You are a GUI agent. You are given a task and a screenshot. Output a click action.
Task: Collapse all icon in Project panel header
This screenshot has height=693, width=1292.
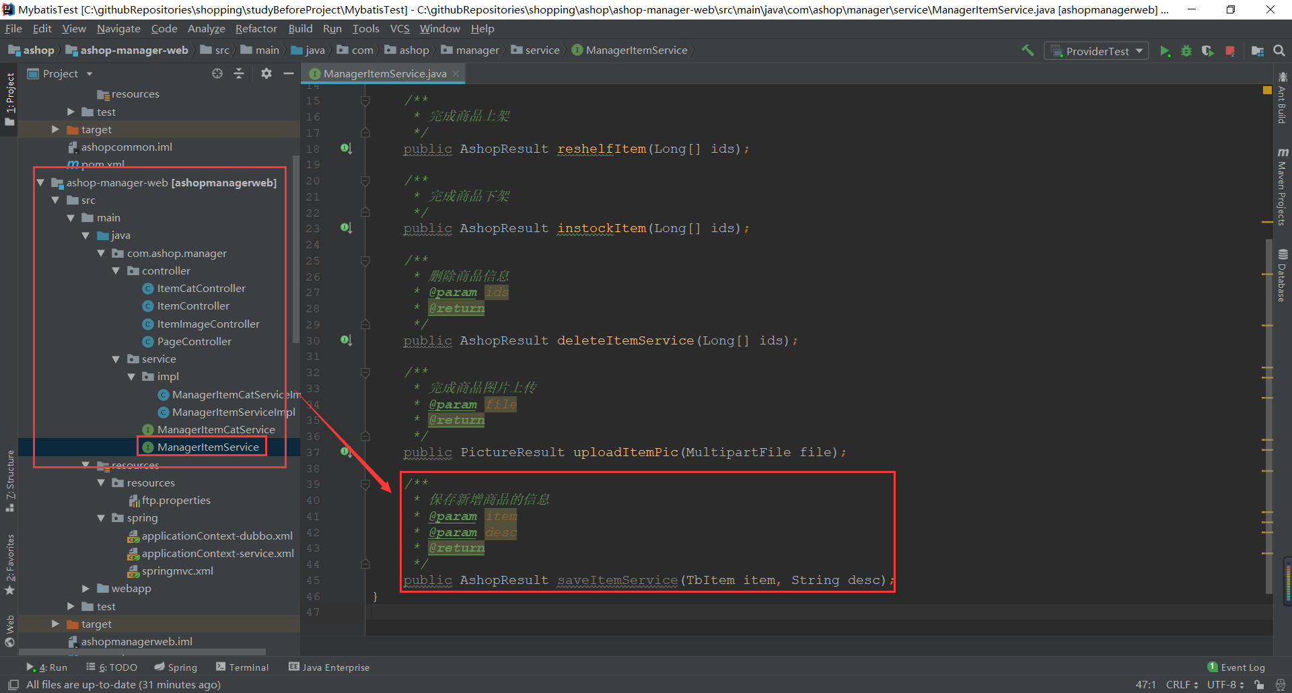[x=239, y=73]
